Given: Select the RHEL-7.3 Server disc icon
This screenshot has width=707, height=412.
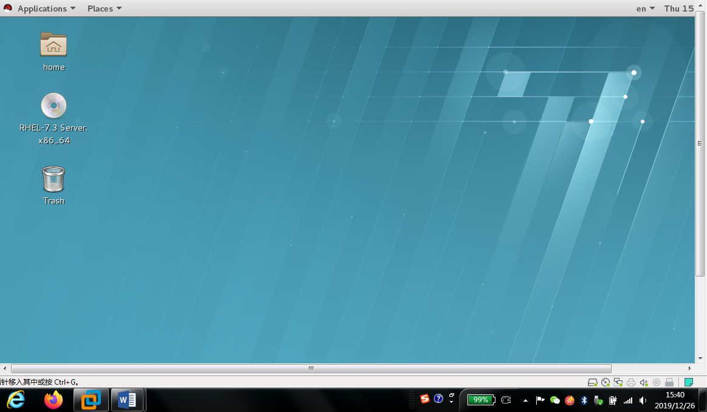Looking at the screenshot, I should [53, 106].
